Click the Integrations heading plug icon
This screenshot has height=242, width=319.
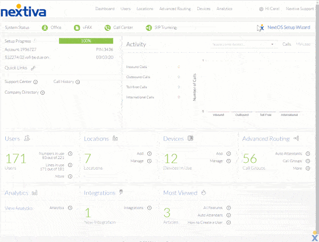pos(121,192)
